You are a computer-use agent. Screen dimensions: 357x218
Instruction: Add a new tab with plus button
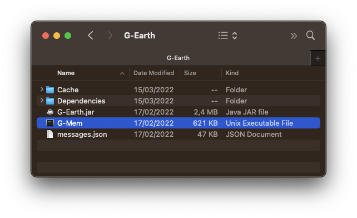pos(318,58)
